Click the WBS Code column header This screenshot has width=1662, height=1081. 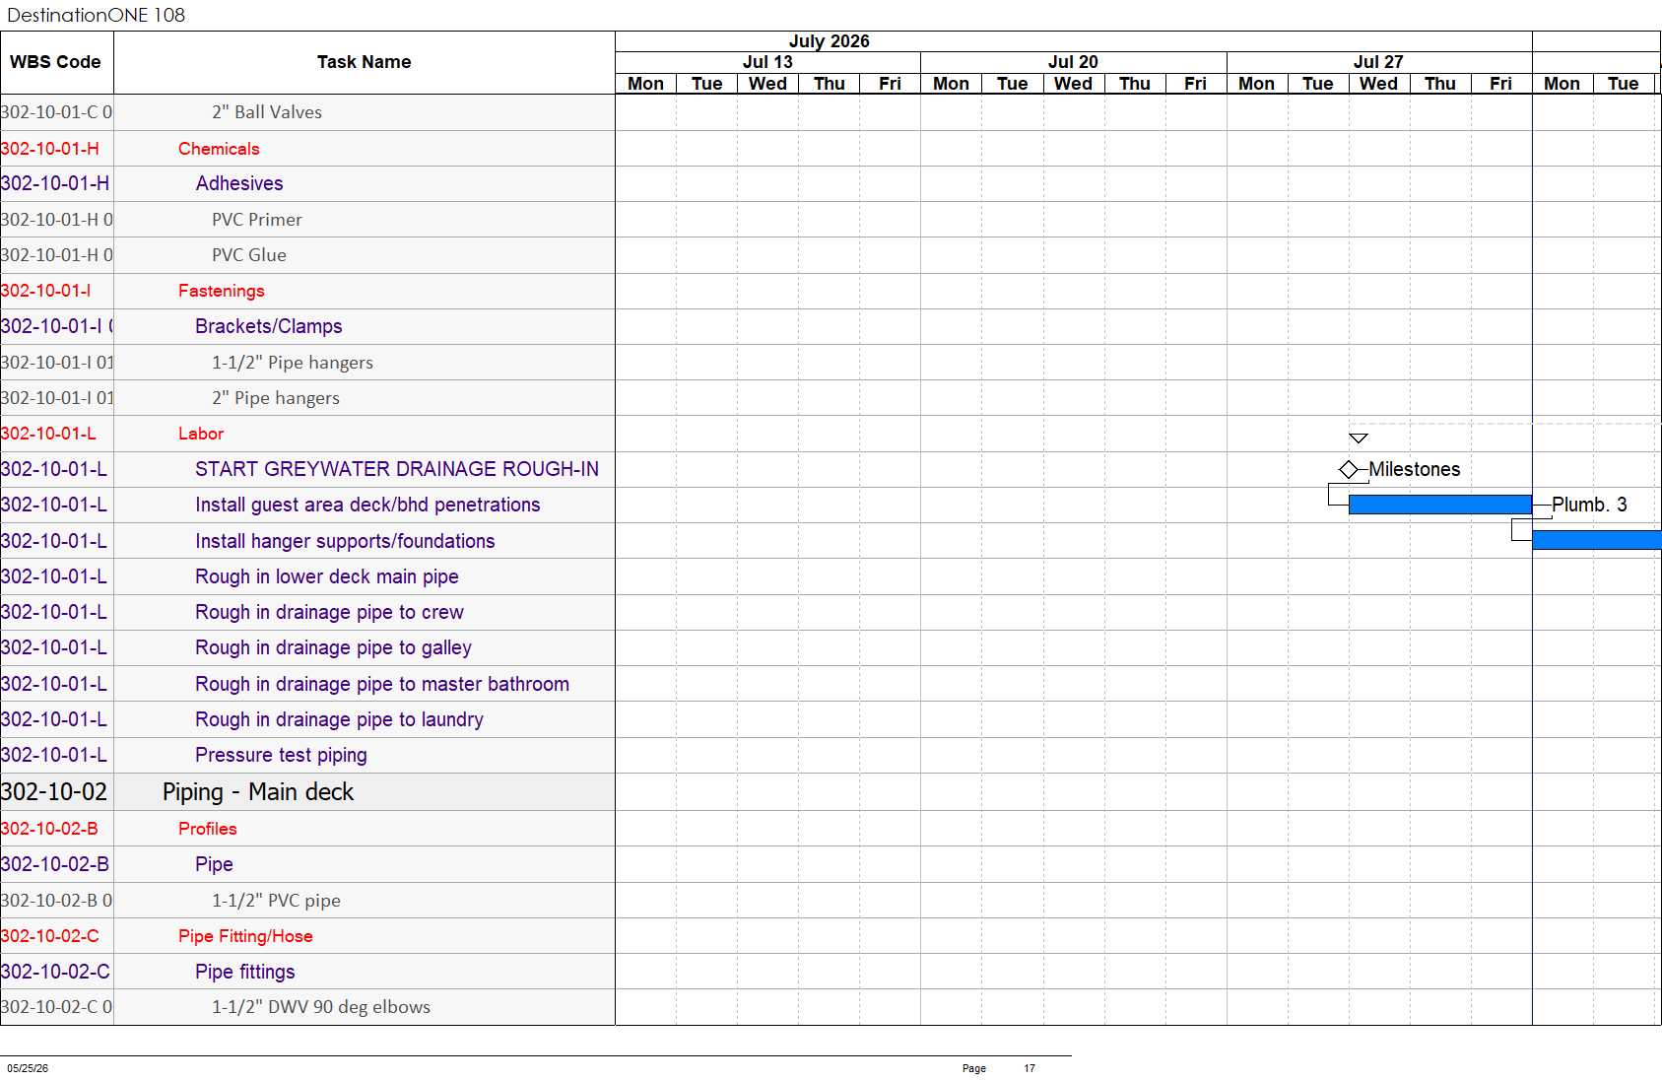(x=56, y=62)
